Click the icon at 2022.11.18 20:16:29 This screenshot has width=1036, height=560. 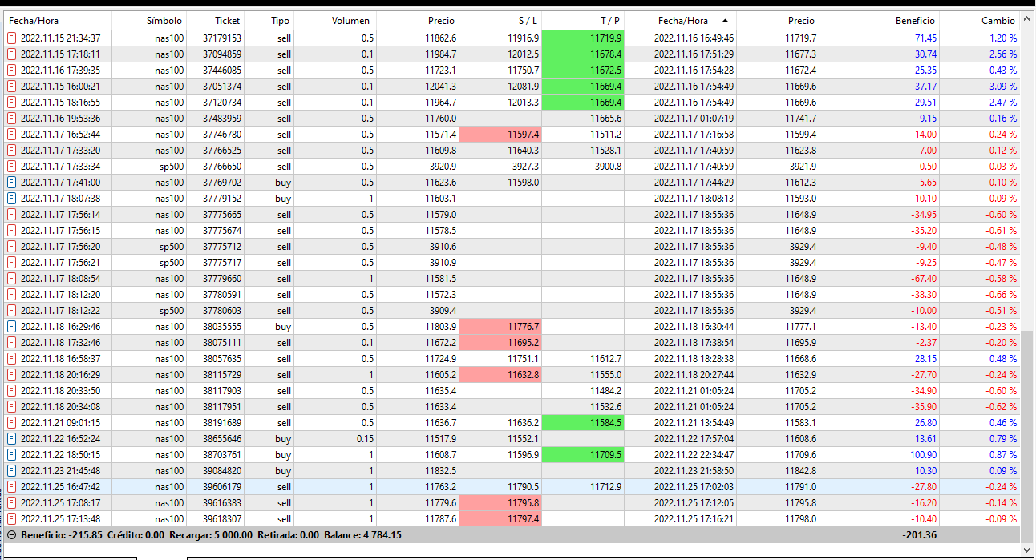[11, 374]
